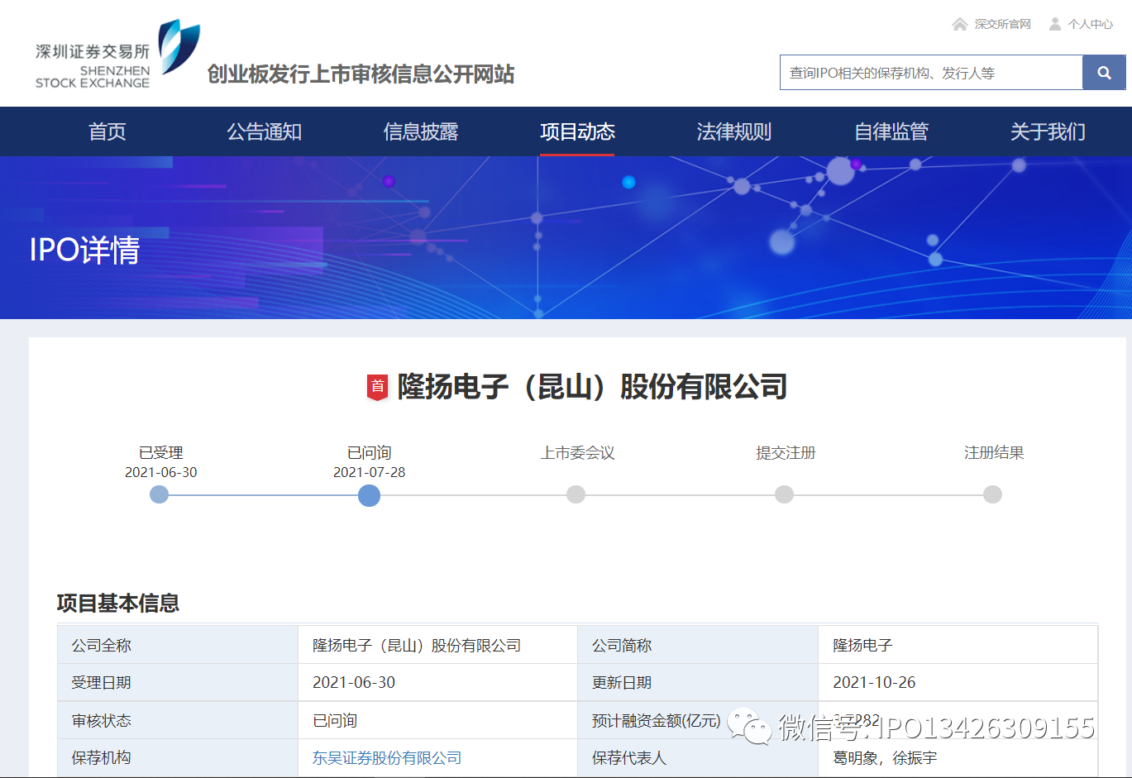The height and width of the screenshot is (778, 1132).
Task: Click the 受理日期 value 2021-06-30
Action: (354, 682)
